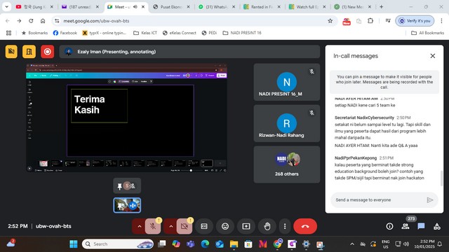Open the activities shapes icon
The image size is (449, 252).
[x=437, y=226]
